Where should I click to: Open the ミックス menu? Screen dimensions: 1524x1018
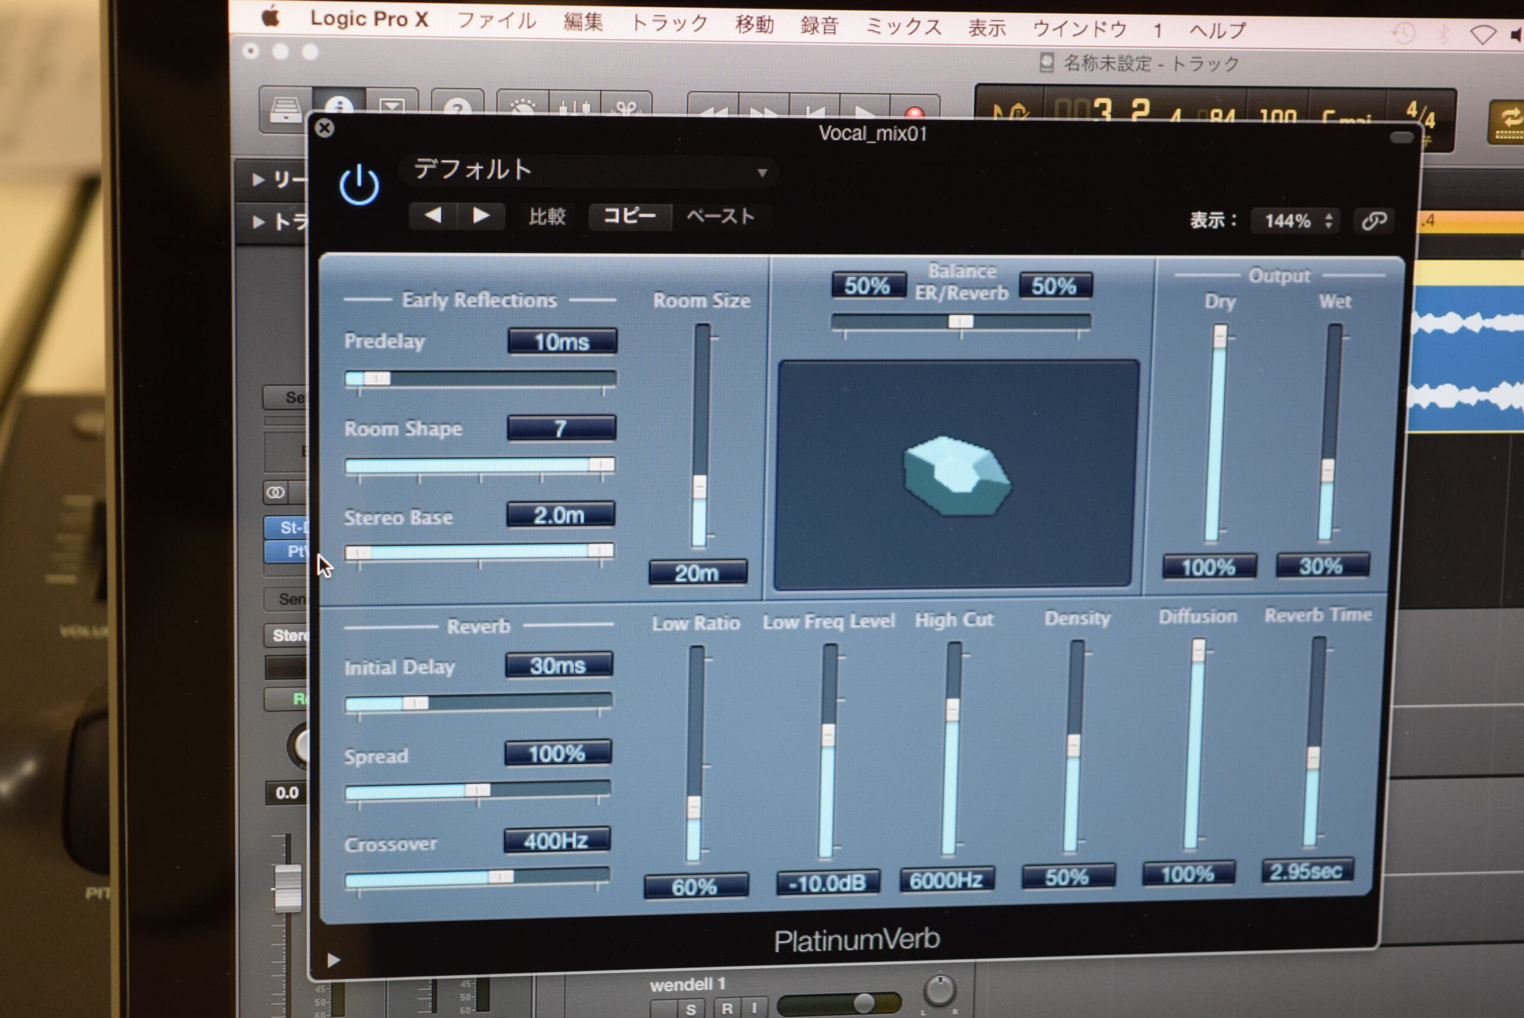point(904,27)
